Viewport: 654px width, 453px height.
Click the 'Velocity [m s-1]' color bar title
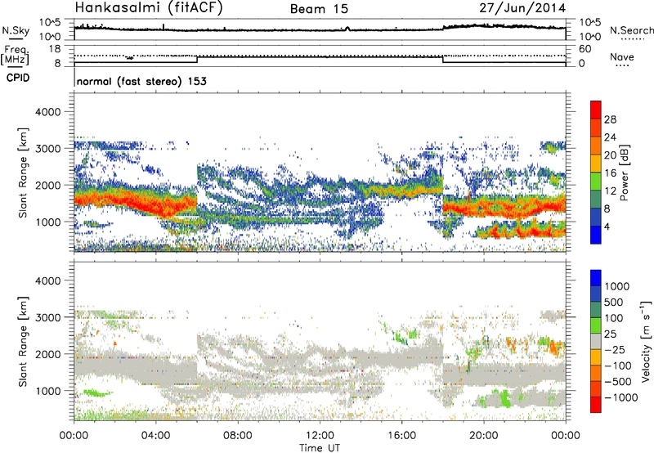pos(646,341)
